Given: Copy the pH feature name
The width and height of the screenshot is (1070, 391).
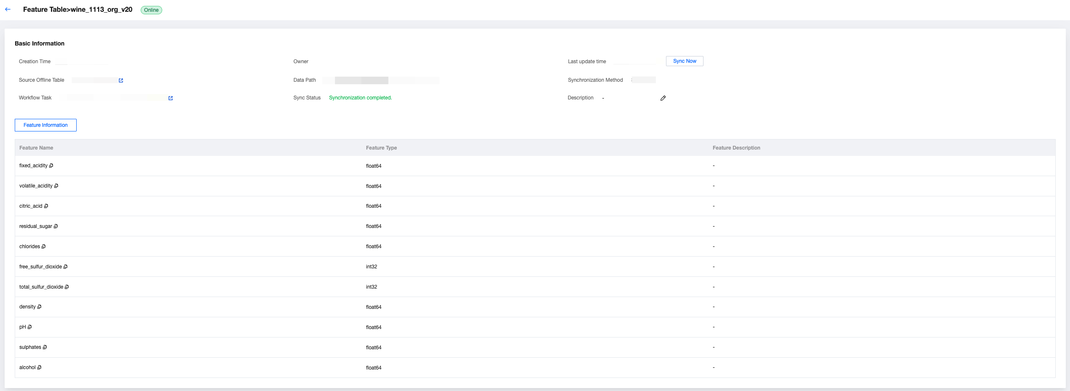Looking at the screenshot, I should point(29,327).
